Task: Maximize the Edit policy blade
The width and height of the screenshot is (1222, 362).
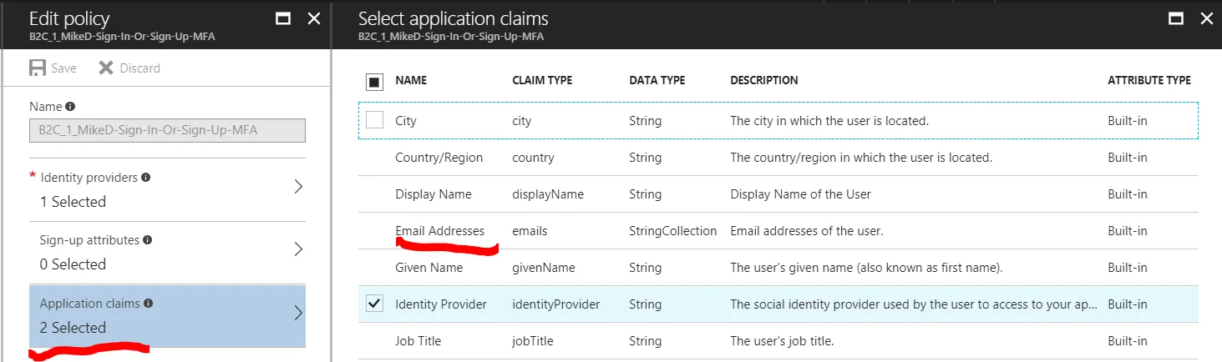Action: 283,18
